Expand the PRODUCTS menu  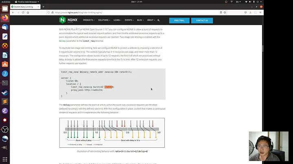point(89,20)
